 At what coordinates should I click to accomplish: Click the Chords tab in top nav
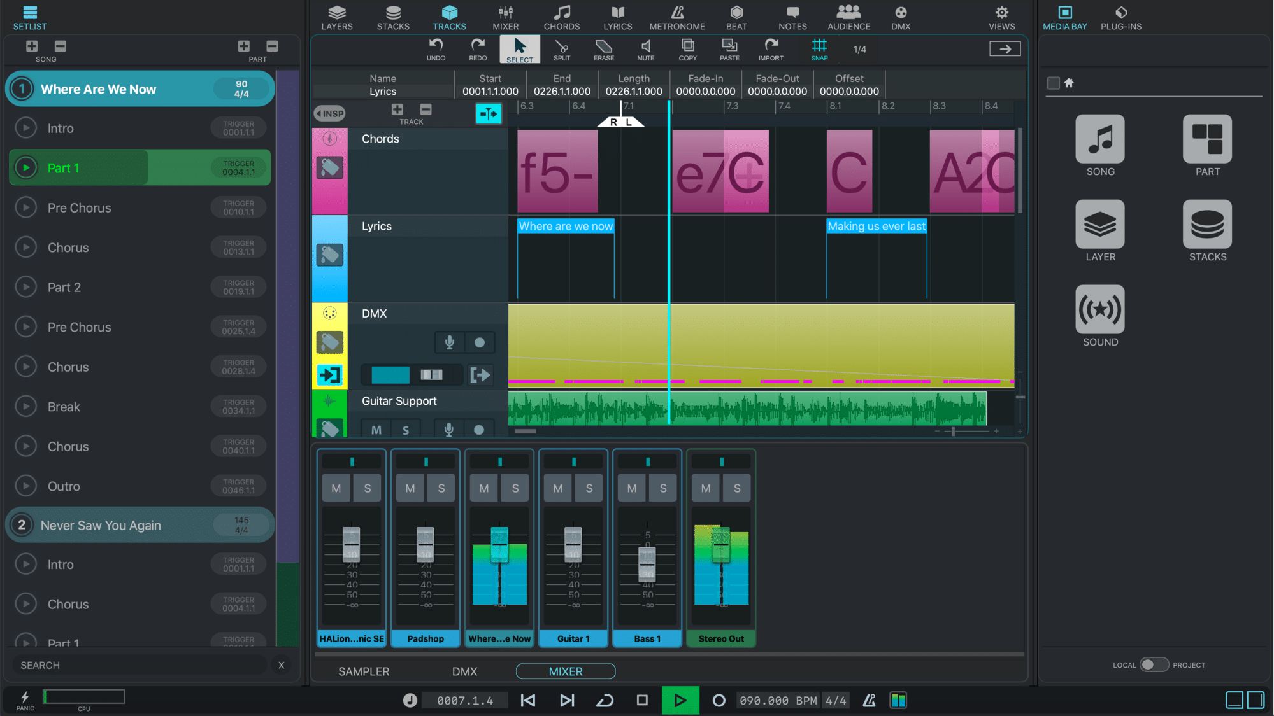click(x=559, y=15)
